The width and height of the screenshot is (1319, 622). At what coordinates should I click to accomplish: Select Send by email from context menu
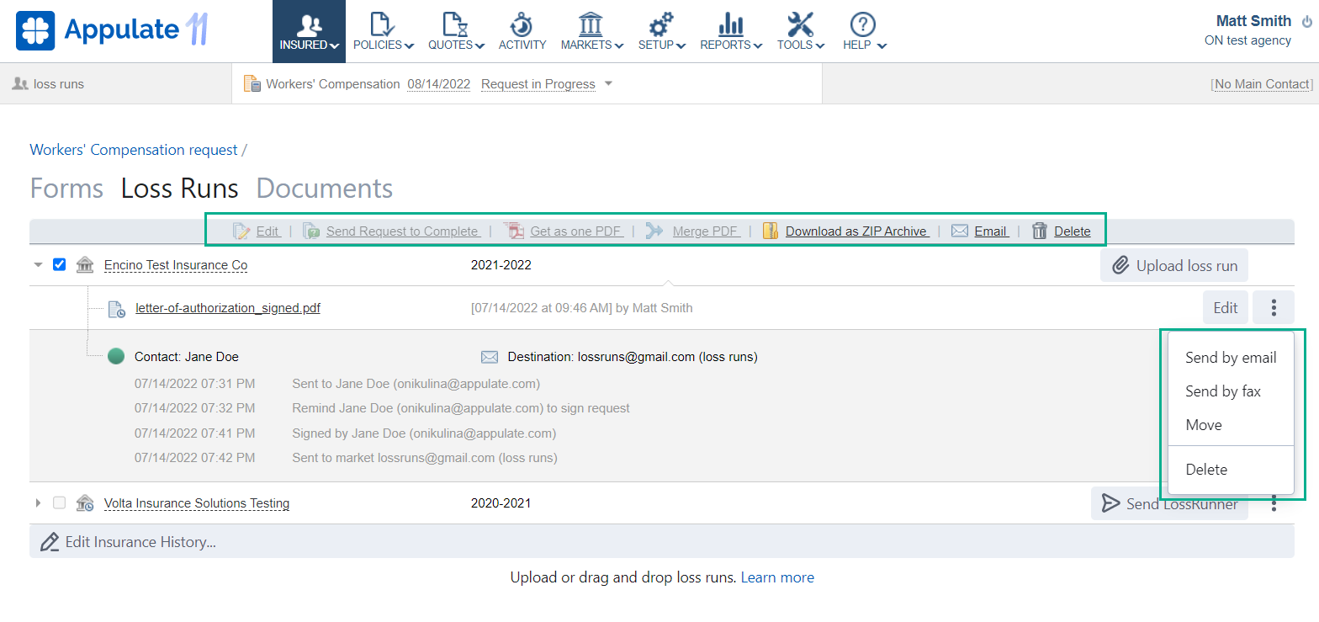[x=1230, y=358]
